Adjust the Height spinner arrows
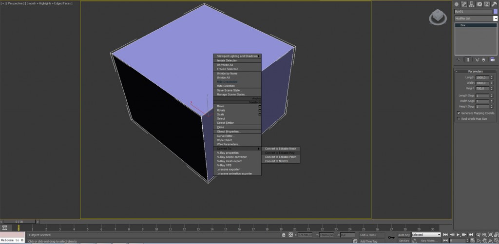 tap(492, 89)
